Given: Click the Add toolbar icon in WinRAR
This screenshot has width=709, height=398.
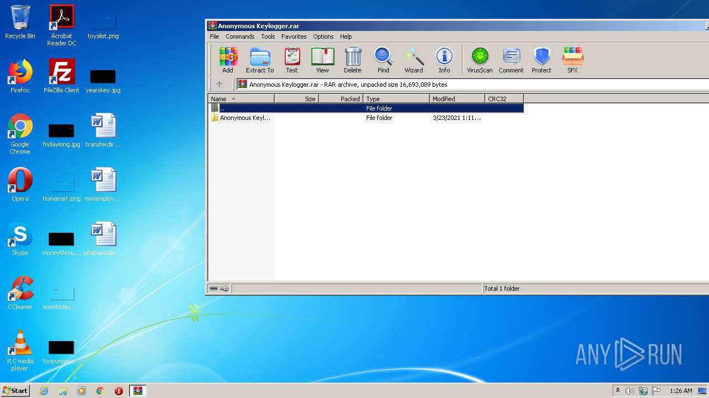Looking at the screenshot, I should 228,60.
